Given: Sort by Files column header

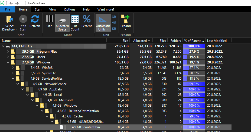Looking at the screenshot, I should pos(160,41).
